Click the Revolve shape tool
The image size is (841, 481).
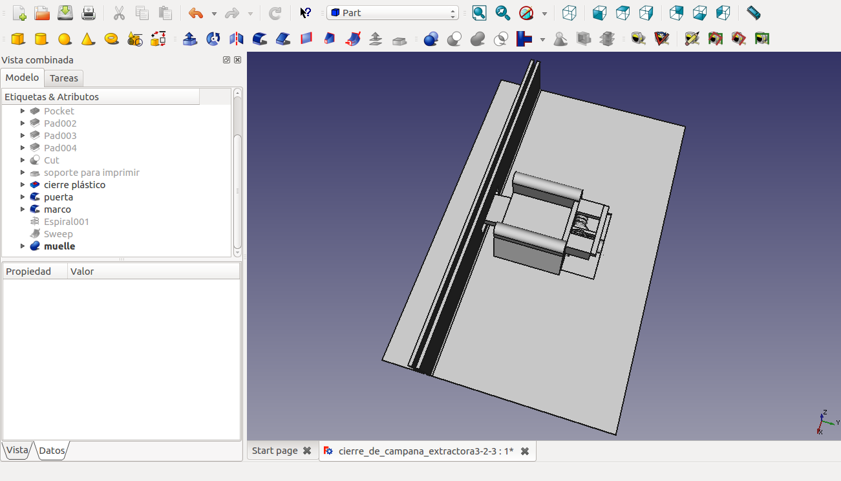point(213,39)
